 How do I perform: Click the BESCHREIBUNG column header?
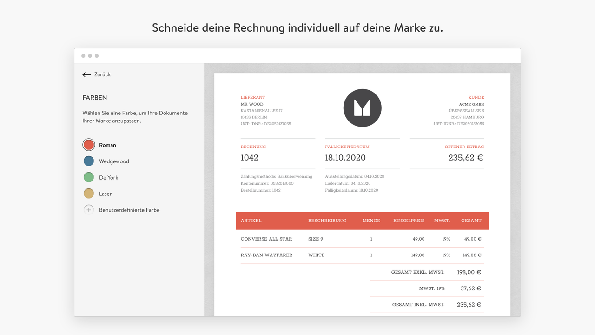coord(327,221)
